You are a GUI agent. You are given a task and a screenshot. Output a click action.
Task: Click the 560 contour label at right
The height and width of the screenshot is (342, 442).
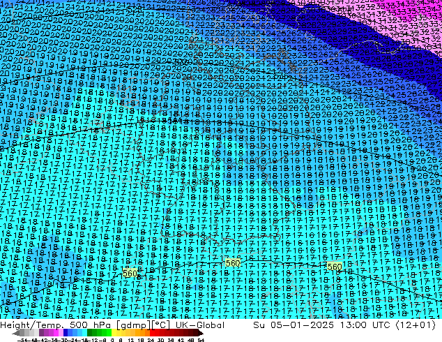click(x=335, y=267)
